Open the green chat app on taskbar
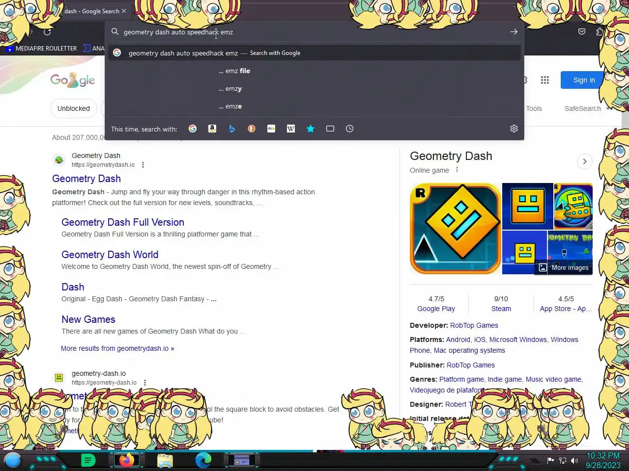This screenshot has height=471, width=629. [88, 461]
